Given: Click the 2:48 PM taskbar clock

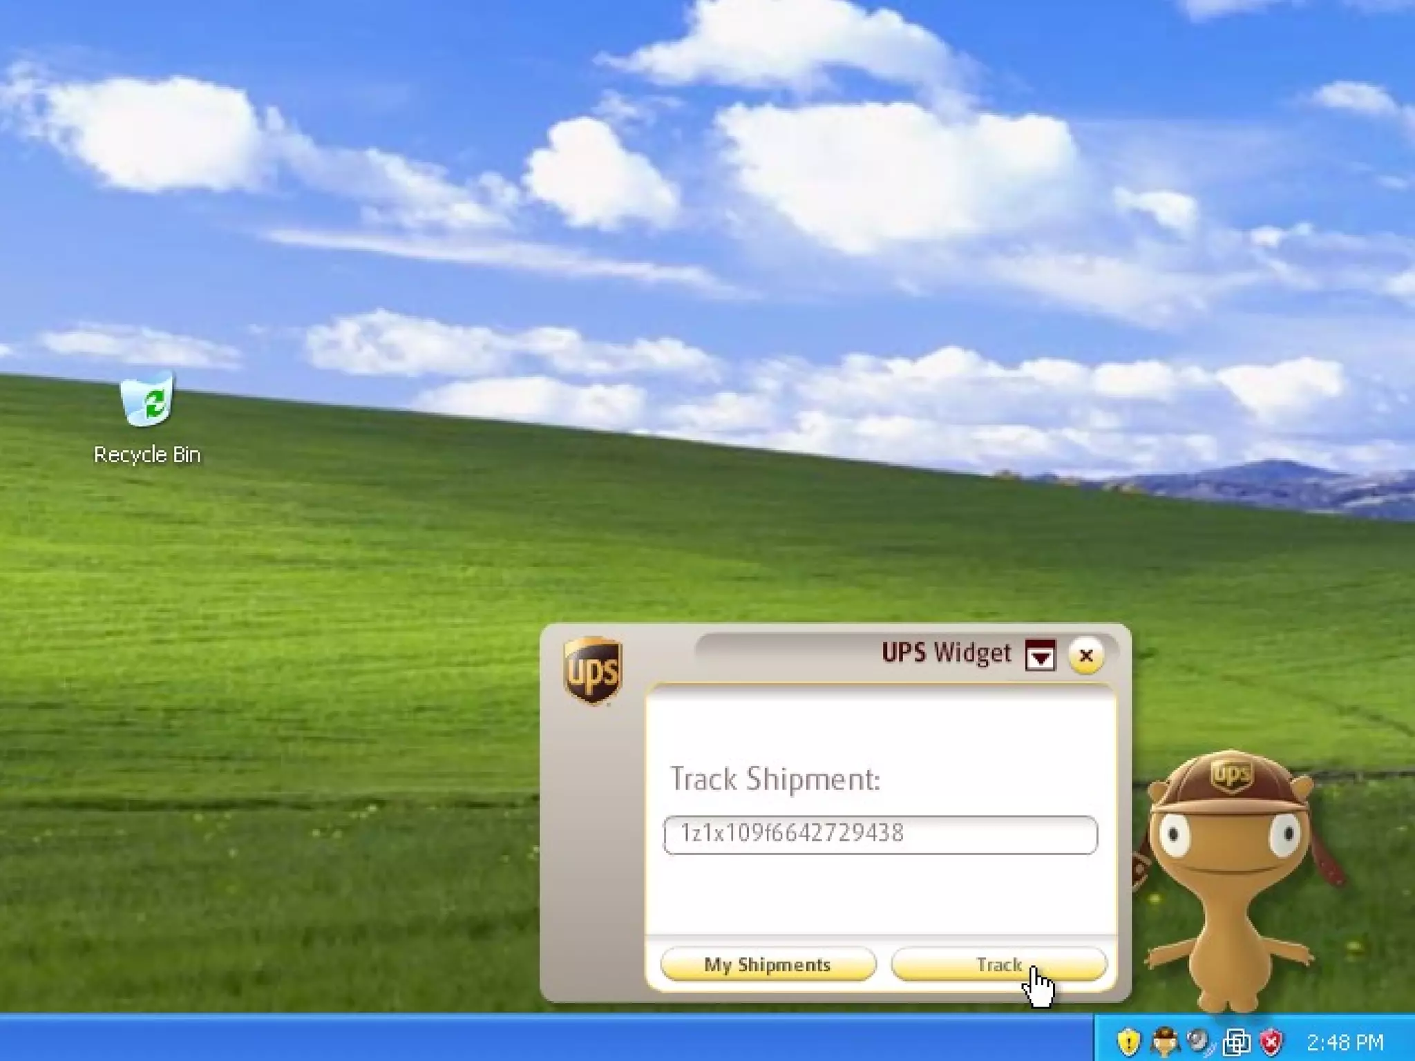Looking at the screenshot, I should [x=1345, y=1042].
